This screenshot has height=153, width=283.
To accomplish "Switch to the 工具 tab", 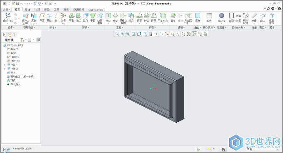I will pos(57,10).
